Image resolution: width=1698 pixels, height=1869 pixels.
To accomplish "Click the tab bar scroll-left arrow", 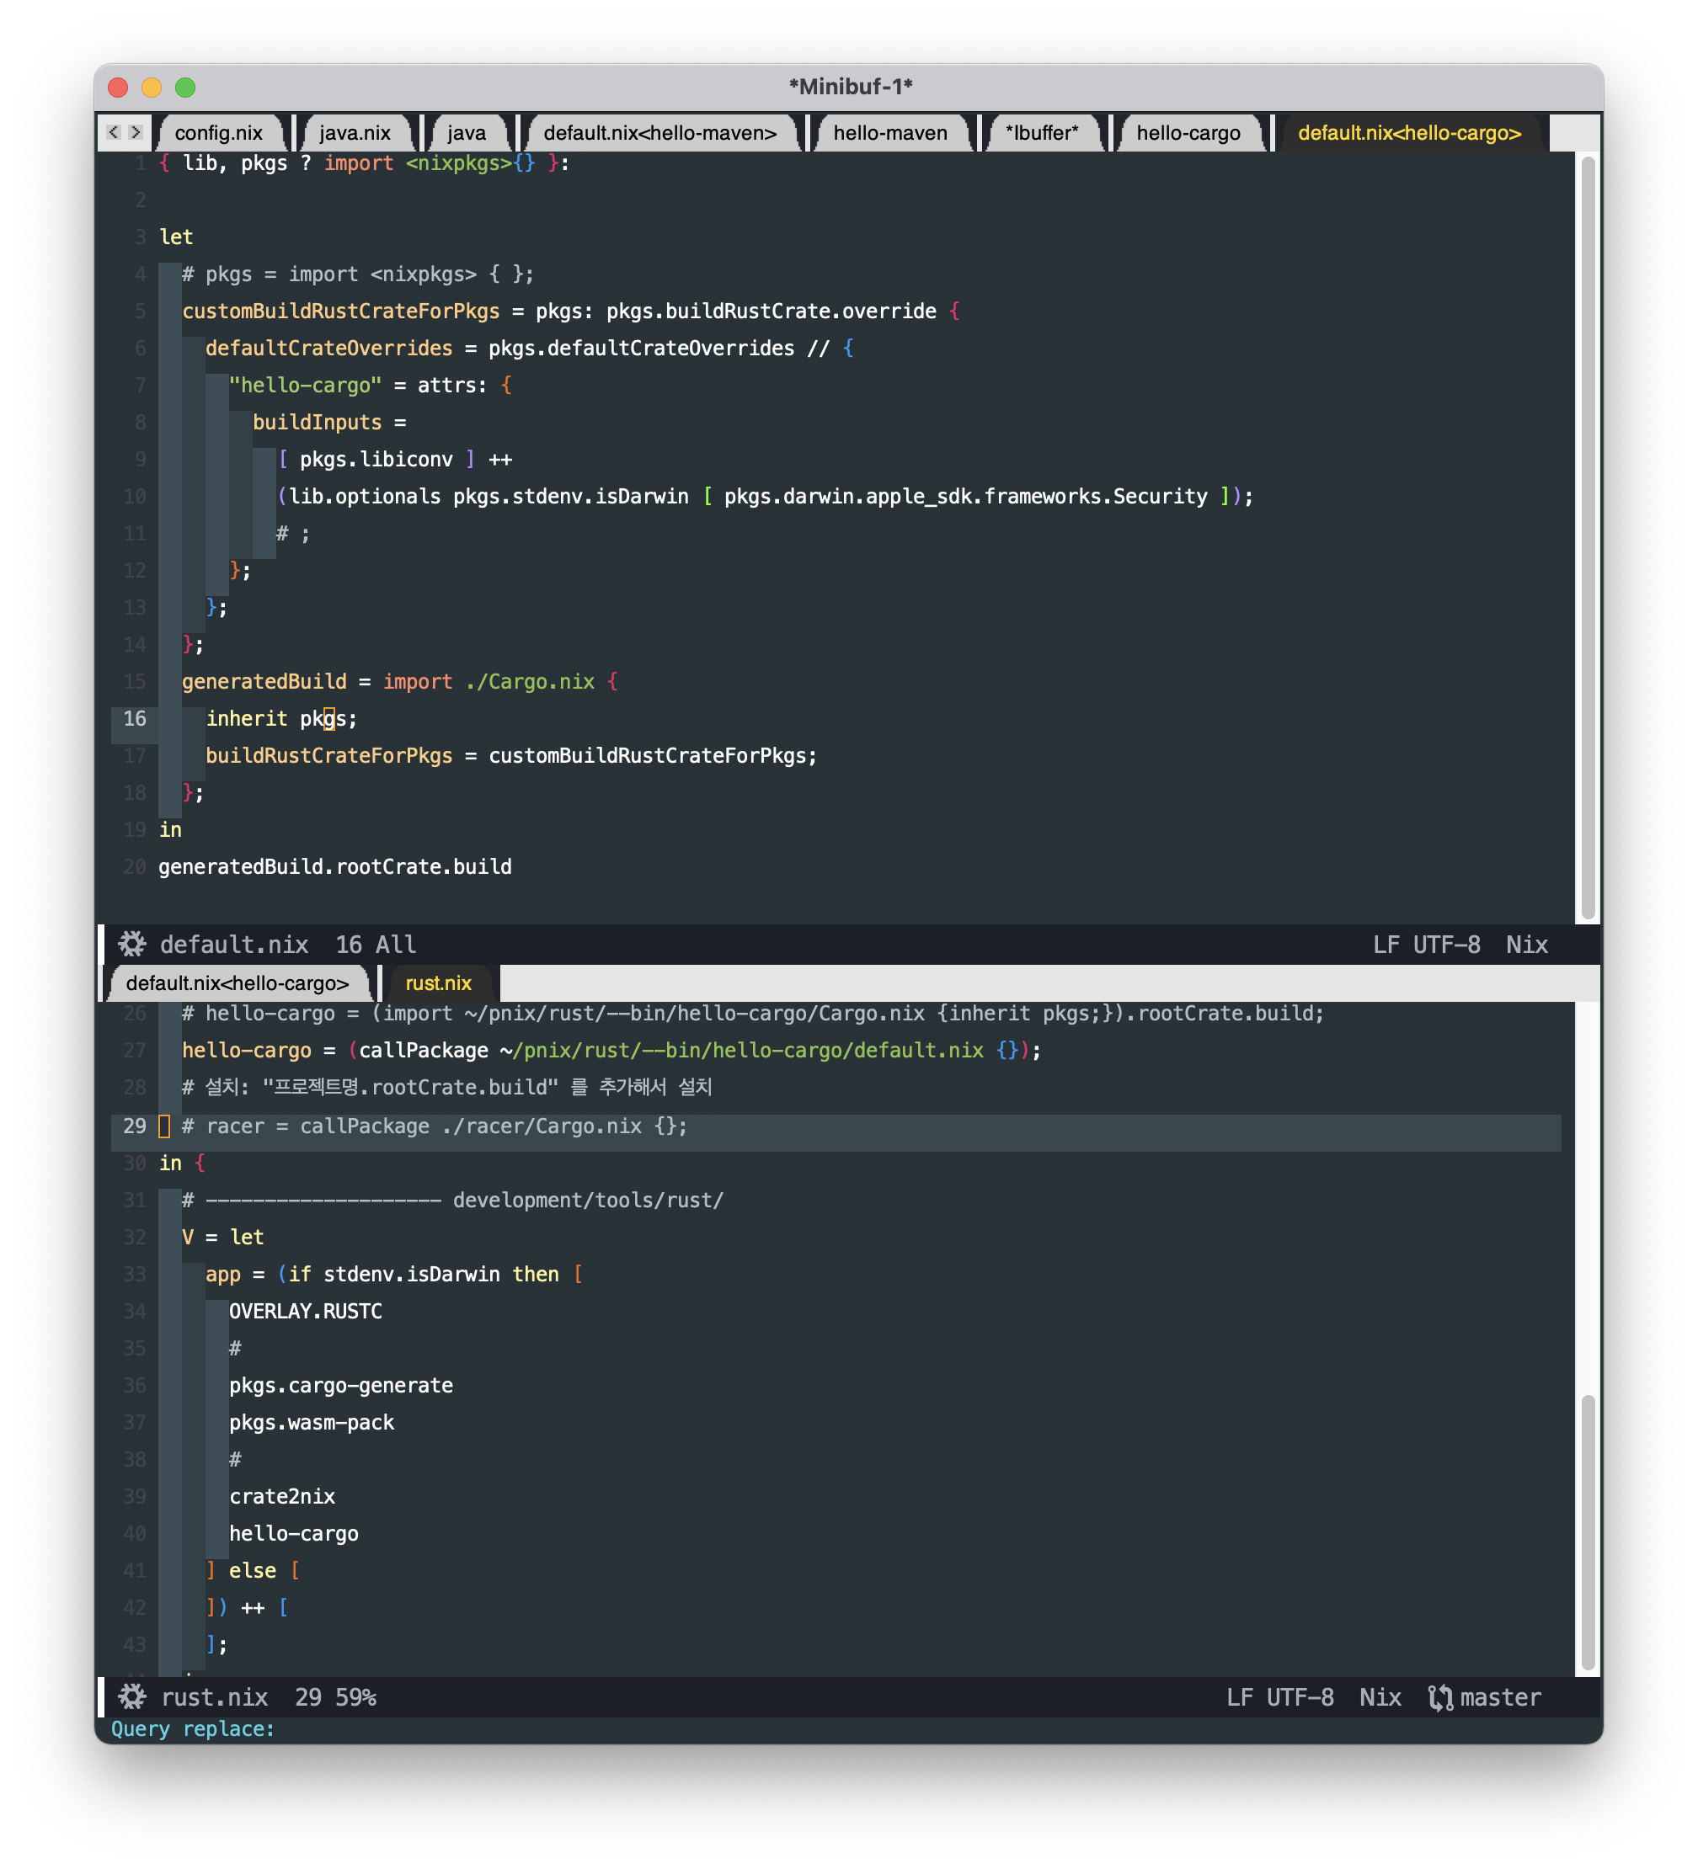I will coord(113,132).
